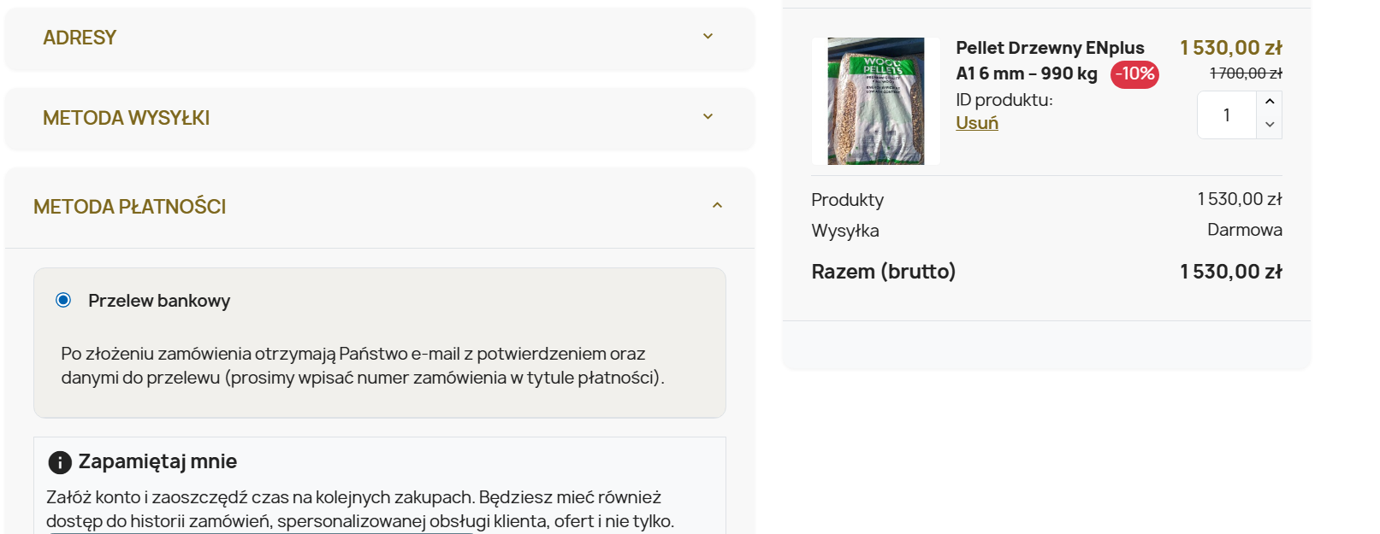1380x534 pixels.
Task: Open the ADRESY step heading
Action: pyautogui.click(x=80, y=38)
